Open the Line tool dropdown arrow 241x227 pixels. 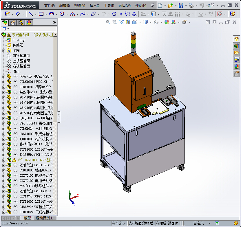coord(36,14)
